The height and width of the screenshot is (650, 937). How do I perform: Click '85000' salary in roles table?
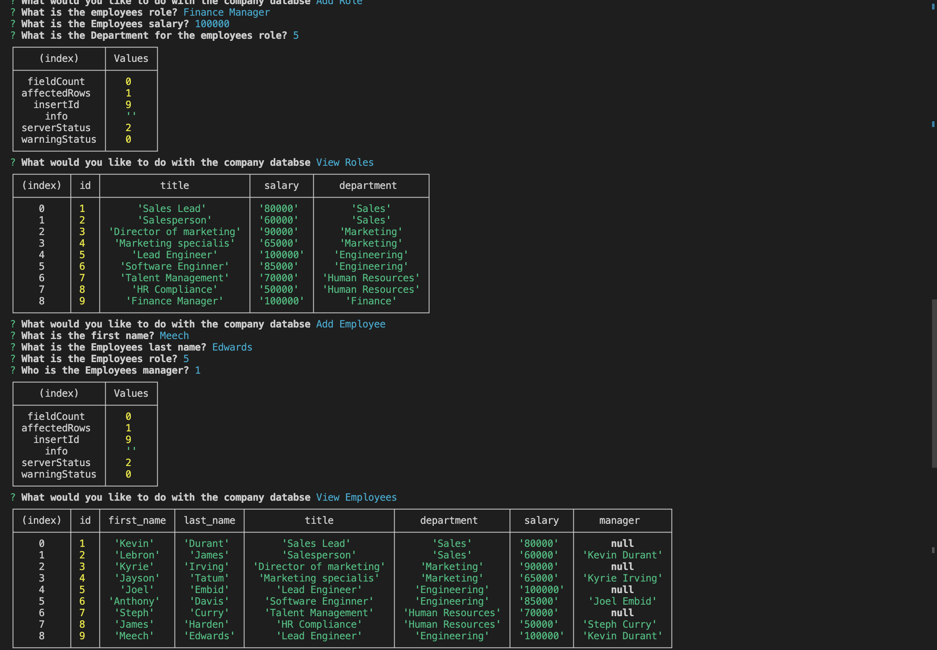coord(279,266)
